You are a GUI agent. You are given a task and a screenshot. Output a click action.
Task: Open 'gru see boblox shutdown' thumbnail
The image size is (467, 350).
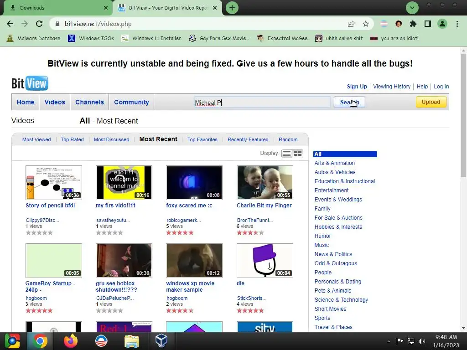(x=124, y=260)
